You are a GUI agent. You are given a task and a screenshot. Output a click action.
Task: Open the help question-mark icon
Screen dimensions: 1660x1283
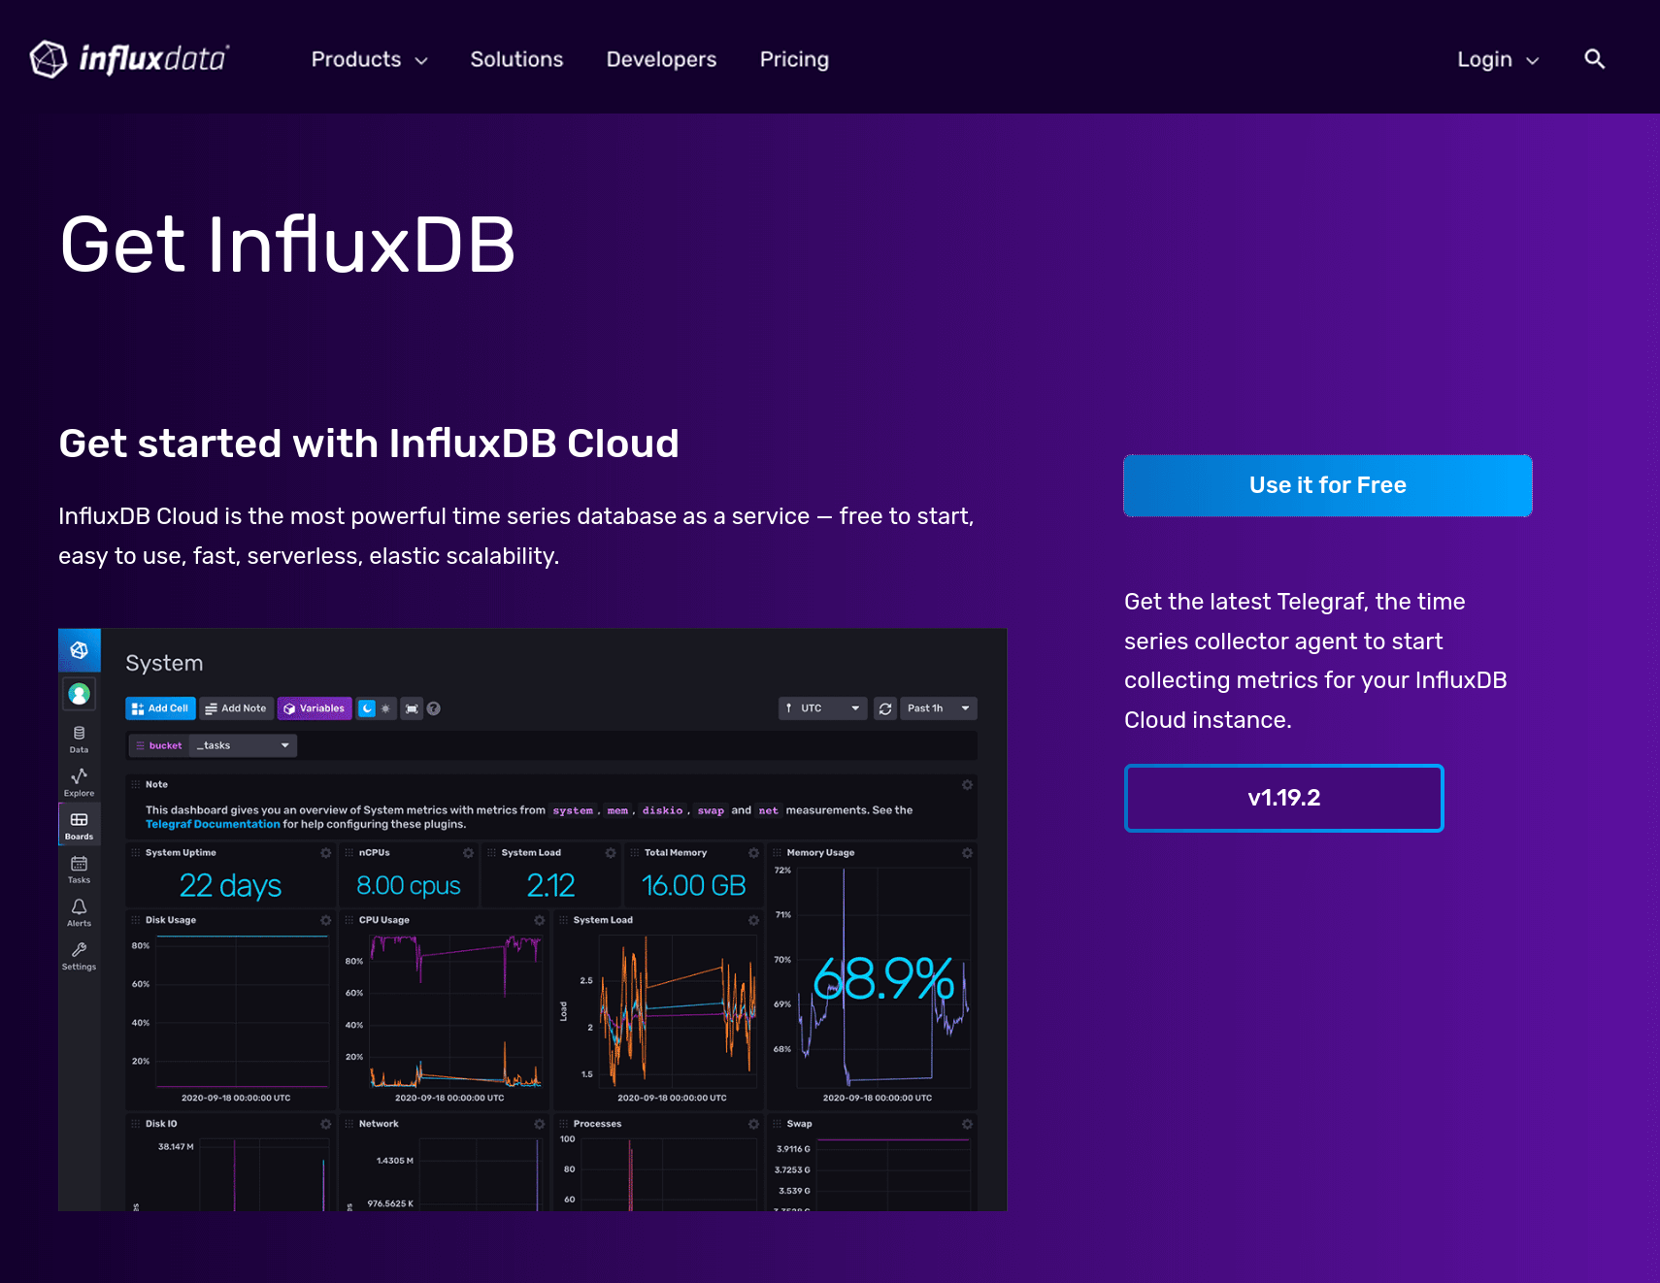tap(434, 708)
